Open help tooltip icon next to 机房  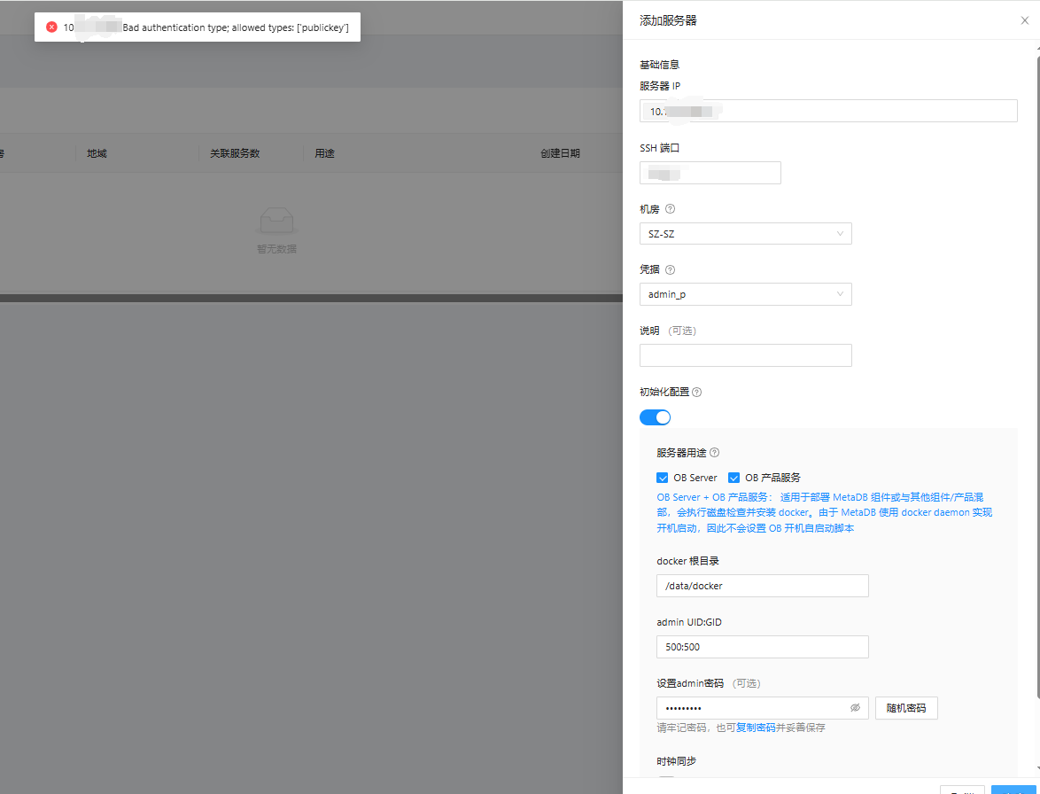[x=670, y=209]
